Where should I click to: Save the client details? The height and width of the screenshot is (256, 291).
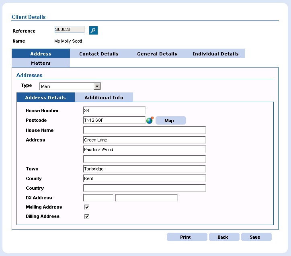coord(256,237)
